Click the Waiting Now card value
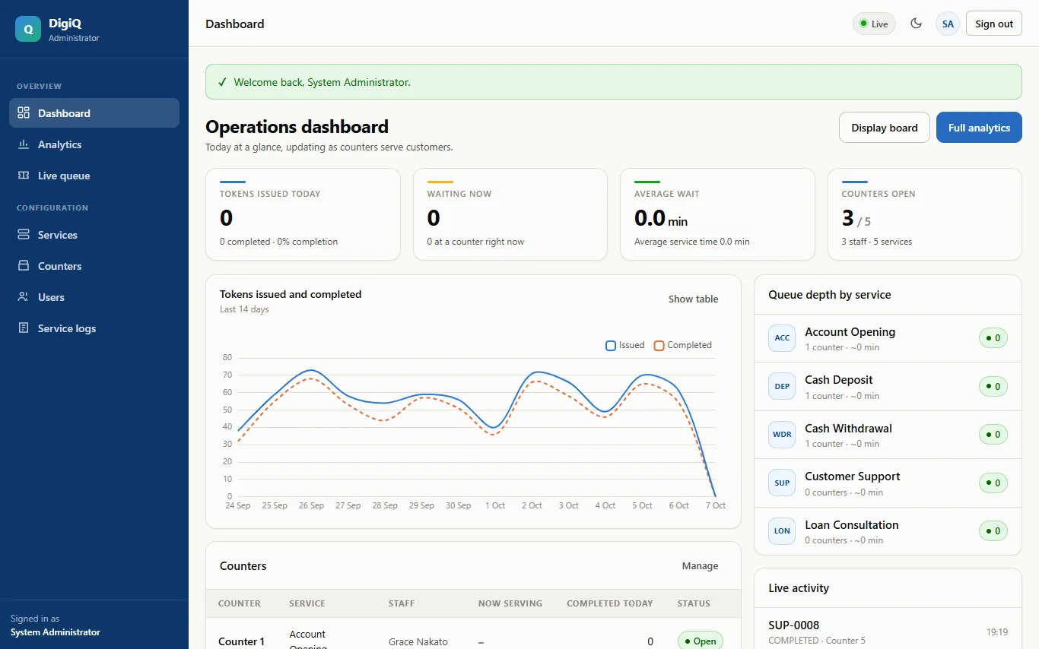The image size is (1039, 649). (434, 219)
